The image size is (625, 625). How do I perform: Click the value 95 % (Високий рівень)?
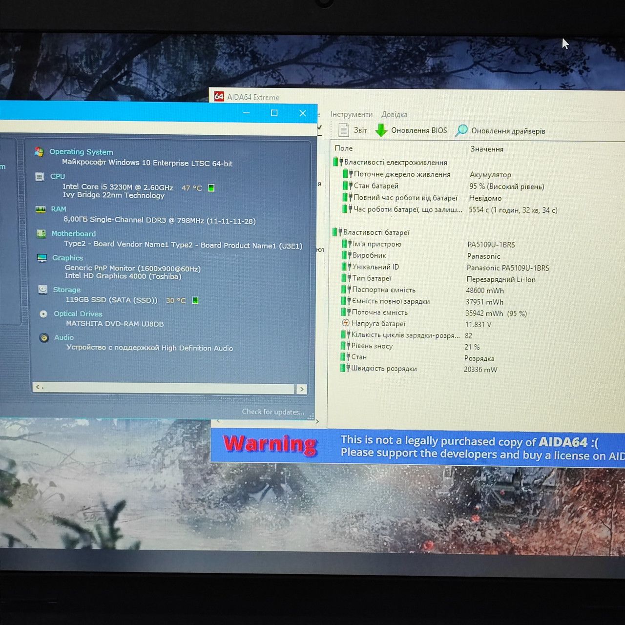(x=507, y=187)
